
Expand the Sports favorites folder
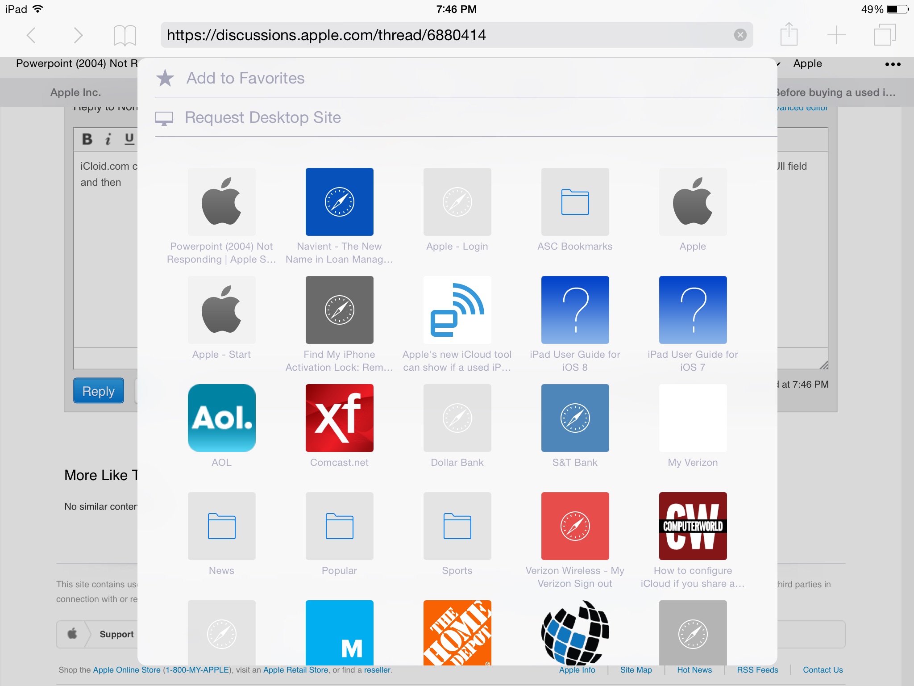coord(457,526)
